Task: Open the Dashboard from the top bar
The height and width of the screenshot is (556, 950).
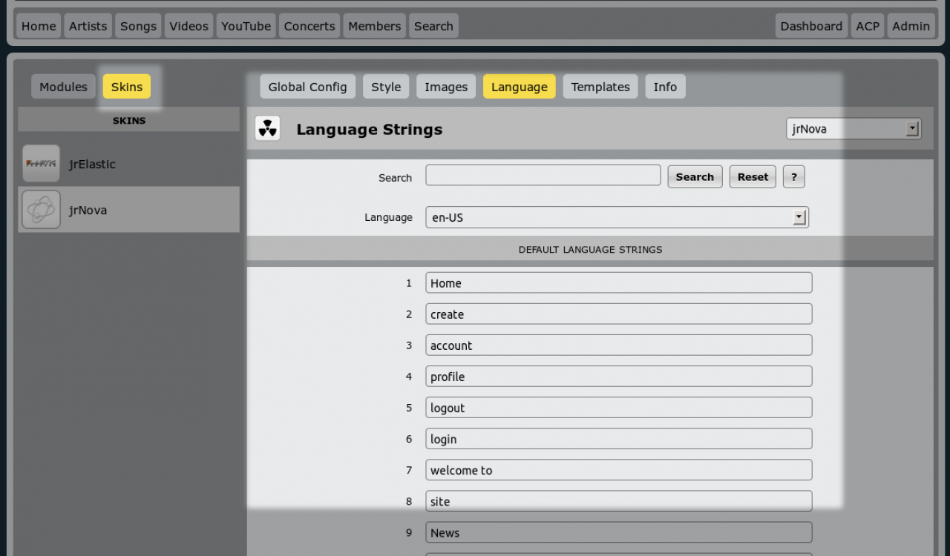Action: (x=811, y=26)
